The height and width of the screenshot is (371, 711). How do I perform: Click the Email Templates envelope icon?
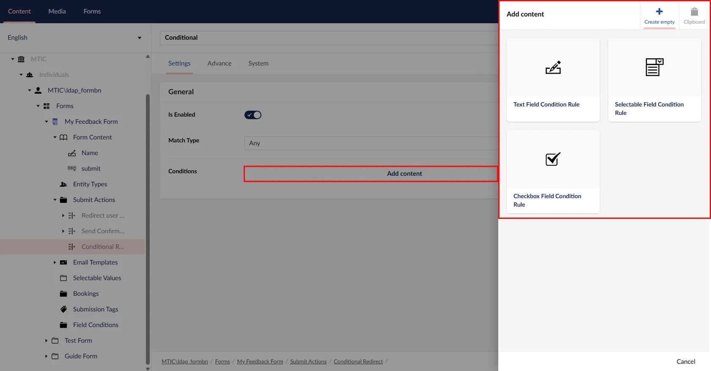(63, 262)
